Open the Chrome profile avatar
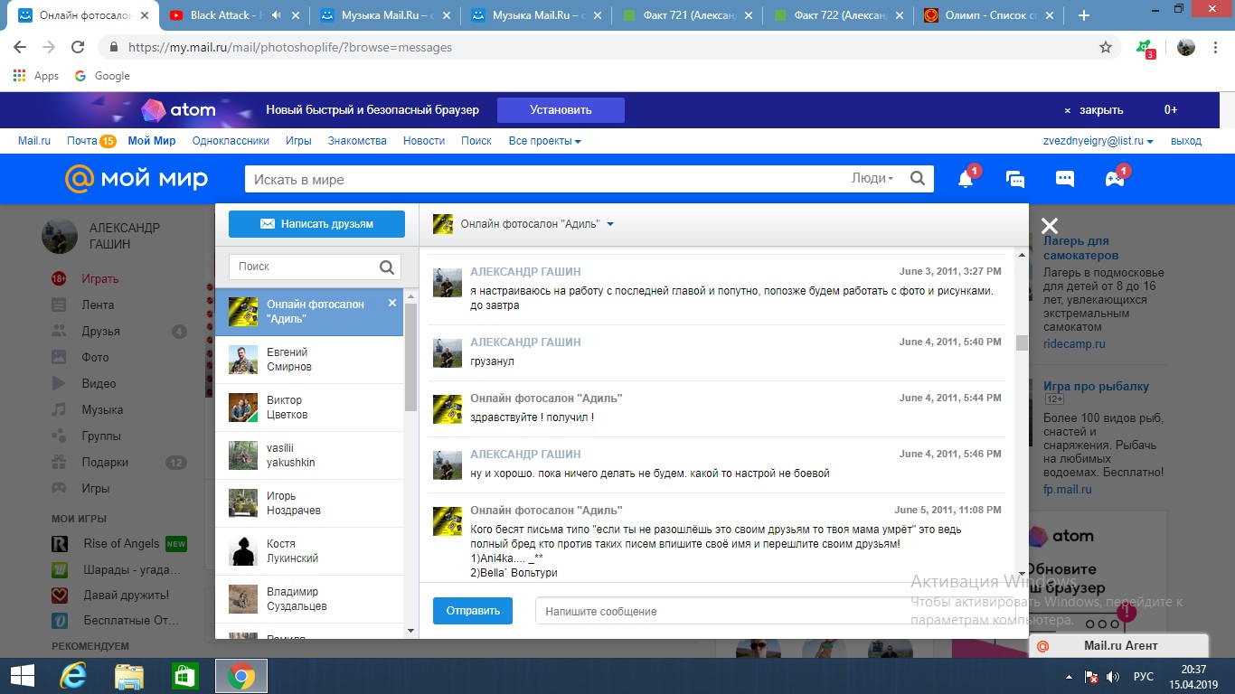Screen dimensions: 1235x694 (1186, 47)
